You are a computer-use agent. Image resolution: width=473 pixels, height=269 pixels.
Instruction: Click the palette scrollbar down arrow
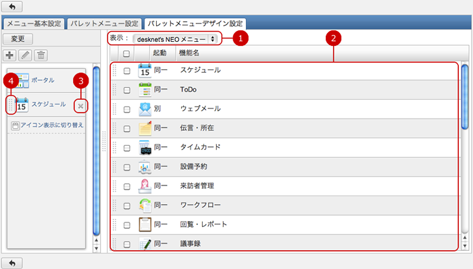(96, 249)
